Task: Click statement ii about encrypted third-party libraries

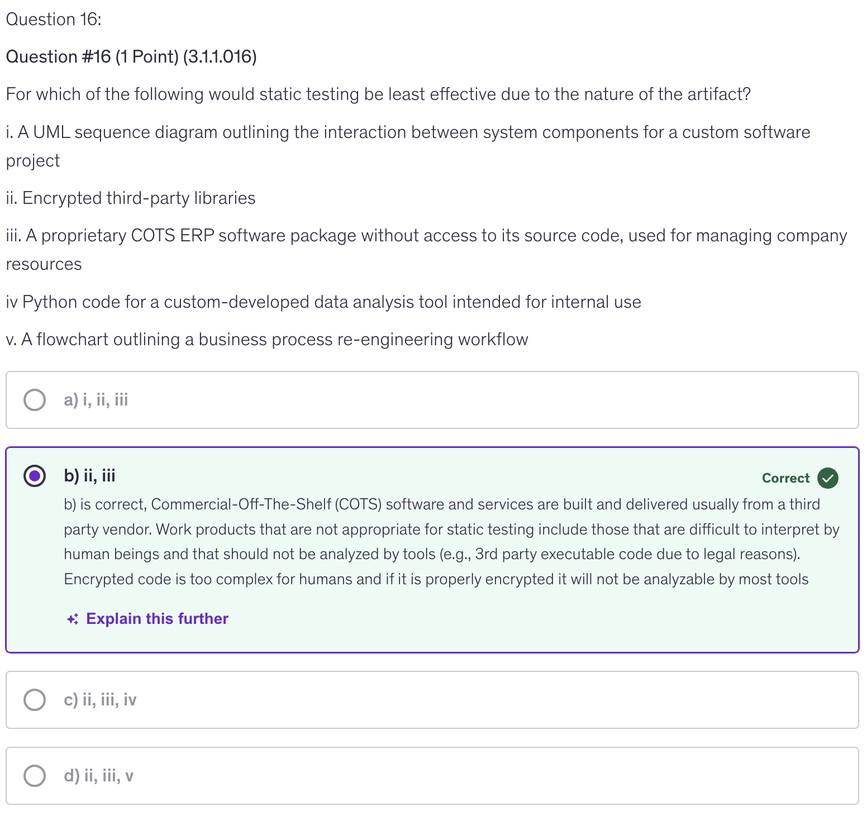Action: point(131,198)
